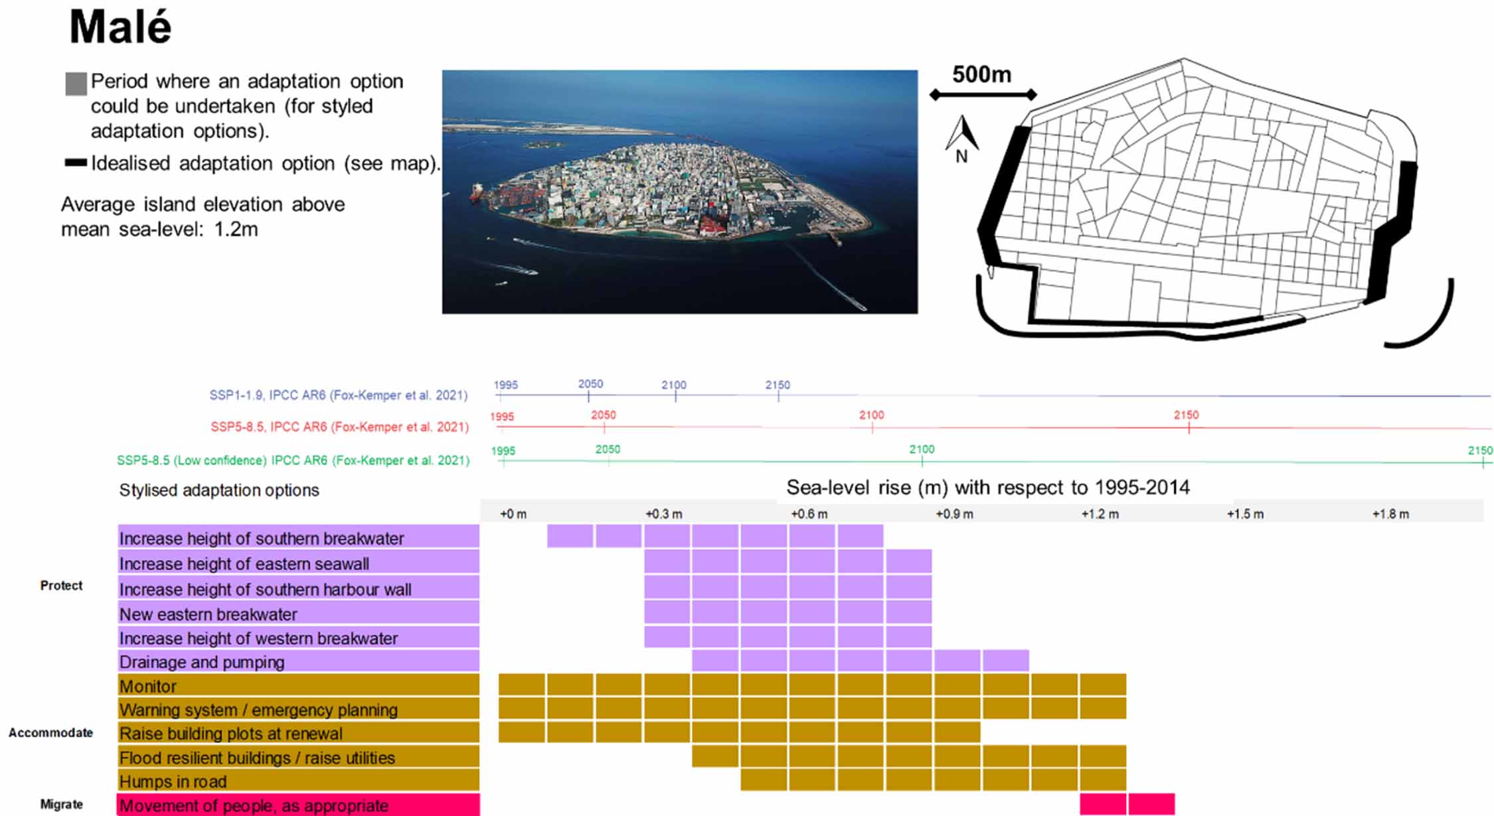
Task: Click the grey legend square swatch
Action: point(76,84)
